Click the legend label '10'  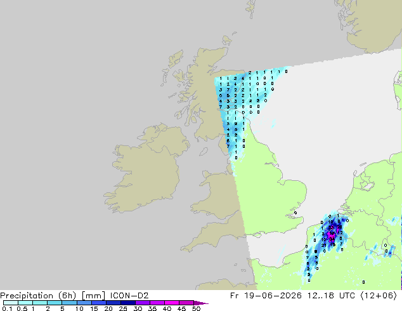point(79,308)
